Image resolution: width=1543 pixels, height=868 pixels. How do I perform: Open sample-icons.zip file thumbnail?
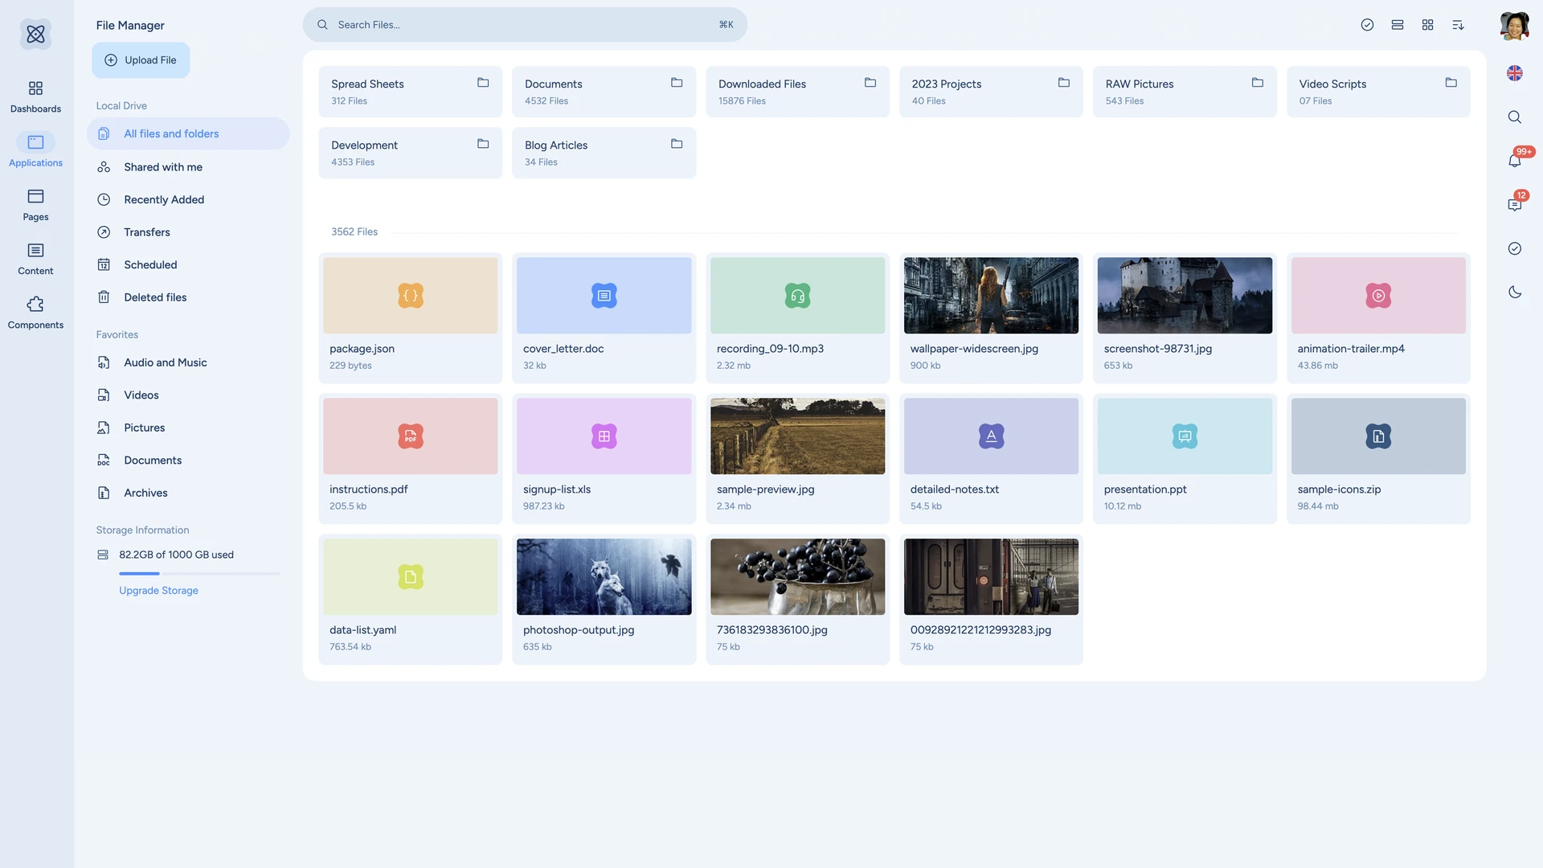(x=1378, y=436)
